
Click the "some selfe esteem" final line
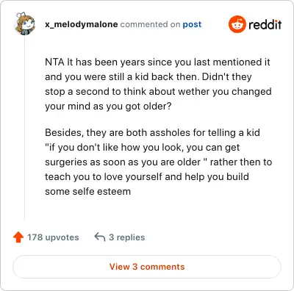pos(87,192)
